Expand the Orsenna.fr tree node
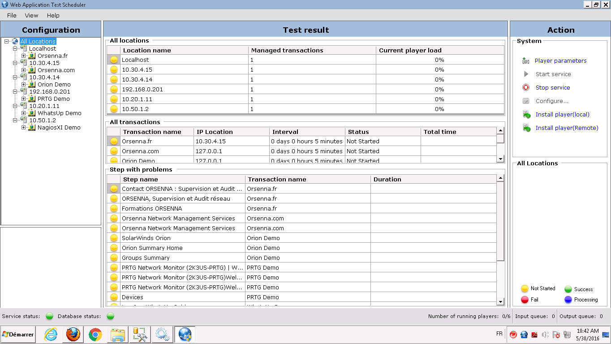The height and width of the screenshot is (344, 611). tap(24, 56)
